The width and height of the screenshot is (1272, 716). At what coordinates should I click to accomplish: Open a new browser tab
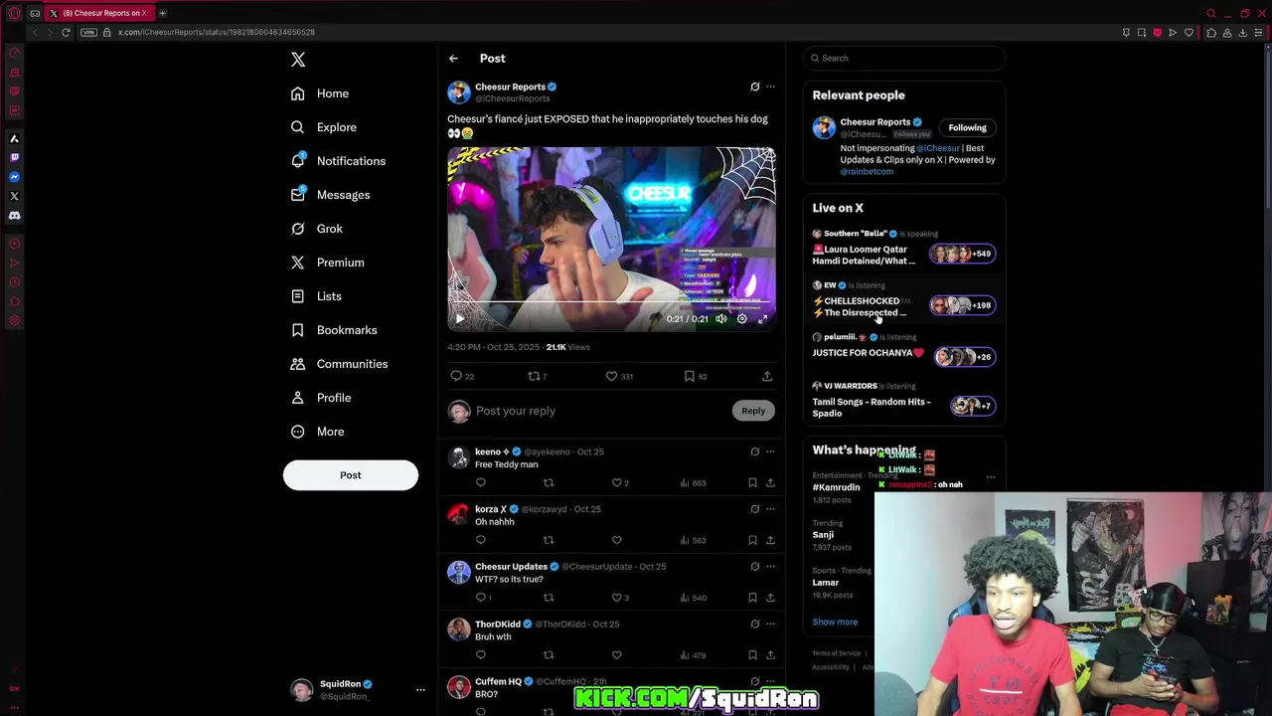[x=162, y=13]
